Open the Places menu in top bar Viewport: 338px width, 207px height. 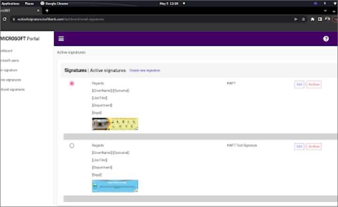click(x=29, y=3)
